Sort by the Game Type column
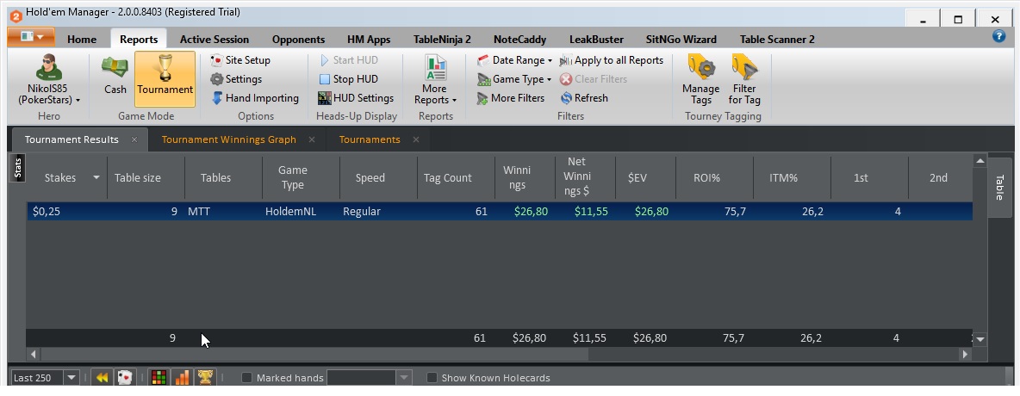Viewport: 1020px width, 396px height. [302, 177]
